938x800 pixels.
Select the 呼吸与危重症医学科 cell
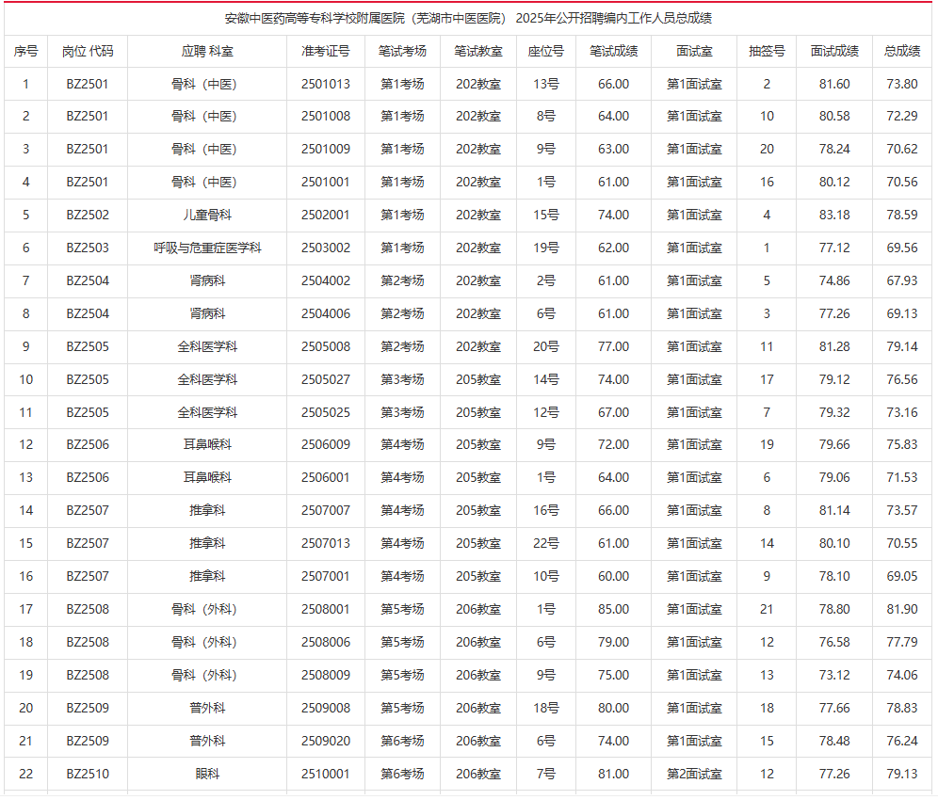coord(207,248)
